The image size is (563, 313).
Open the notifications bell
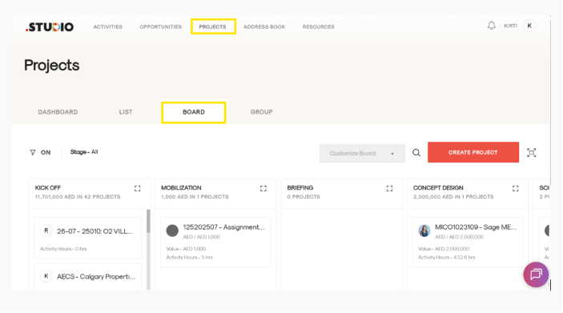pos(491,26)
